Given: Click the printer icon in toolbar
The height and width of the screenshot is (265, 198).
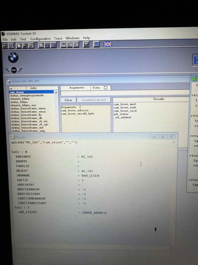Looking at the screenshot, I should (x=86, y=45).
